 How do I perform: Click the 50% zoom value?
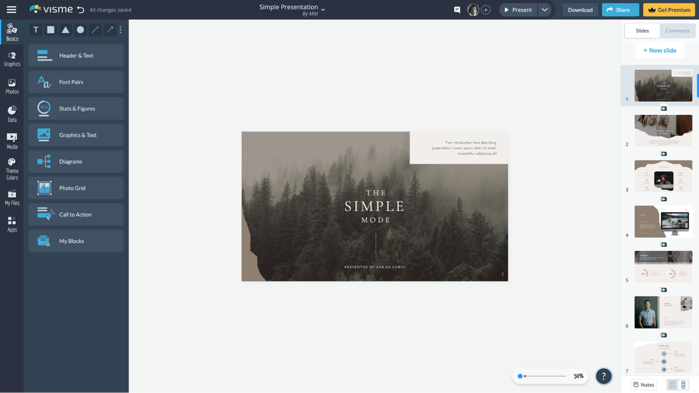(578, 376)
